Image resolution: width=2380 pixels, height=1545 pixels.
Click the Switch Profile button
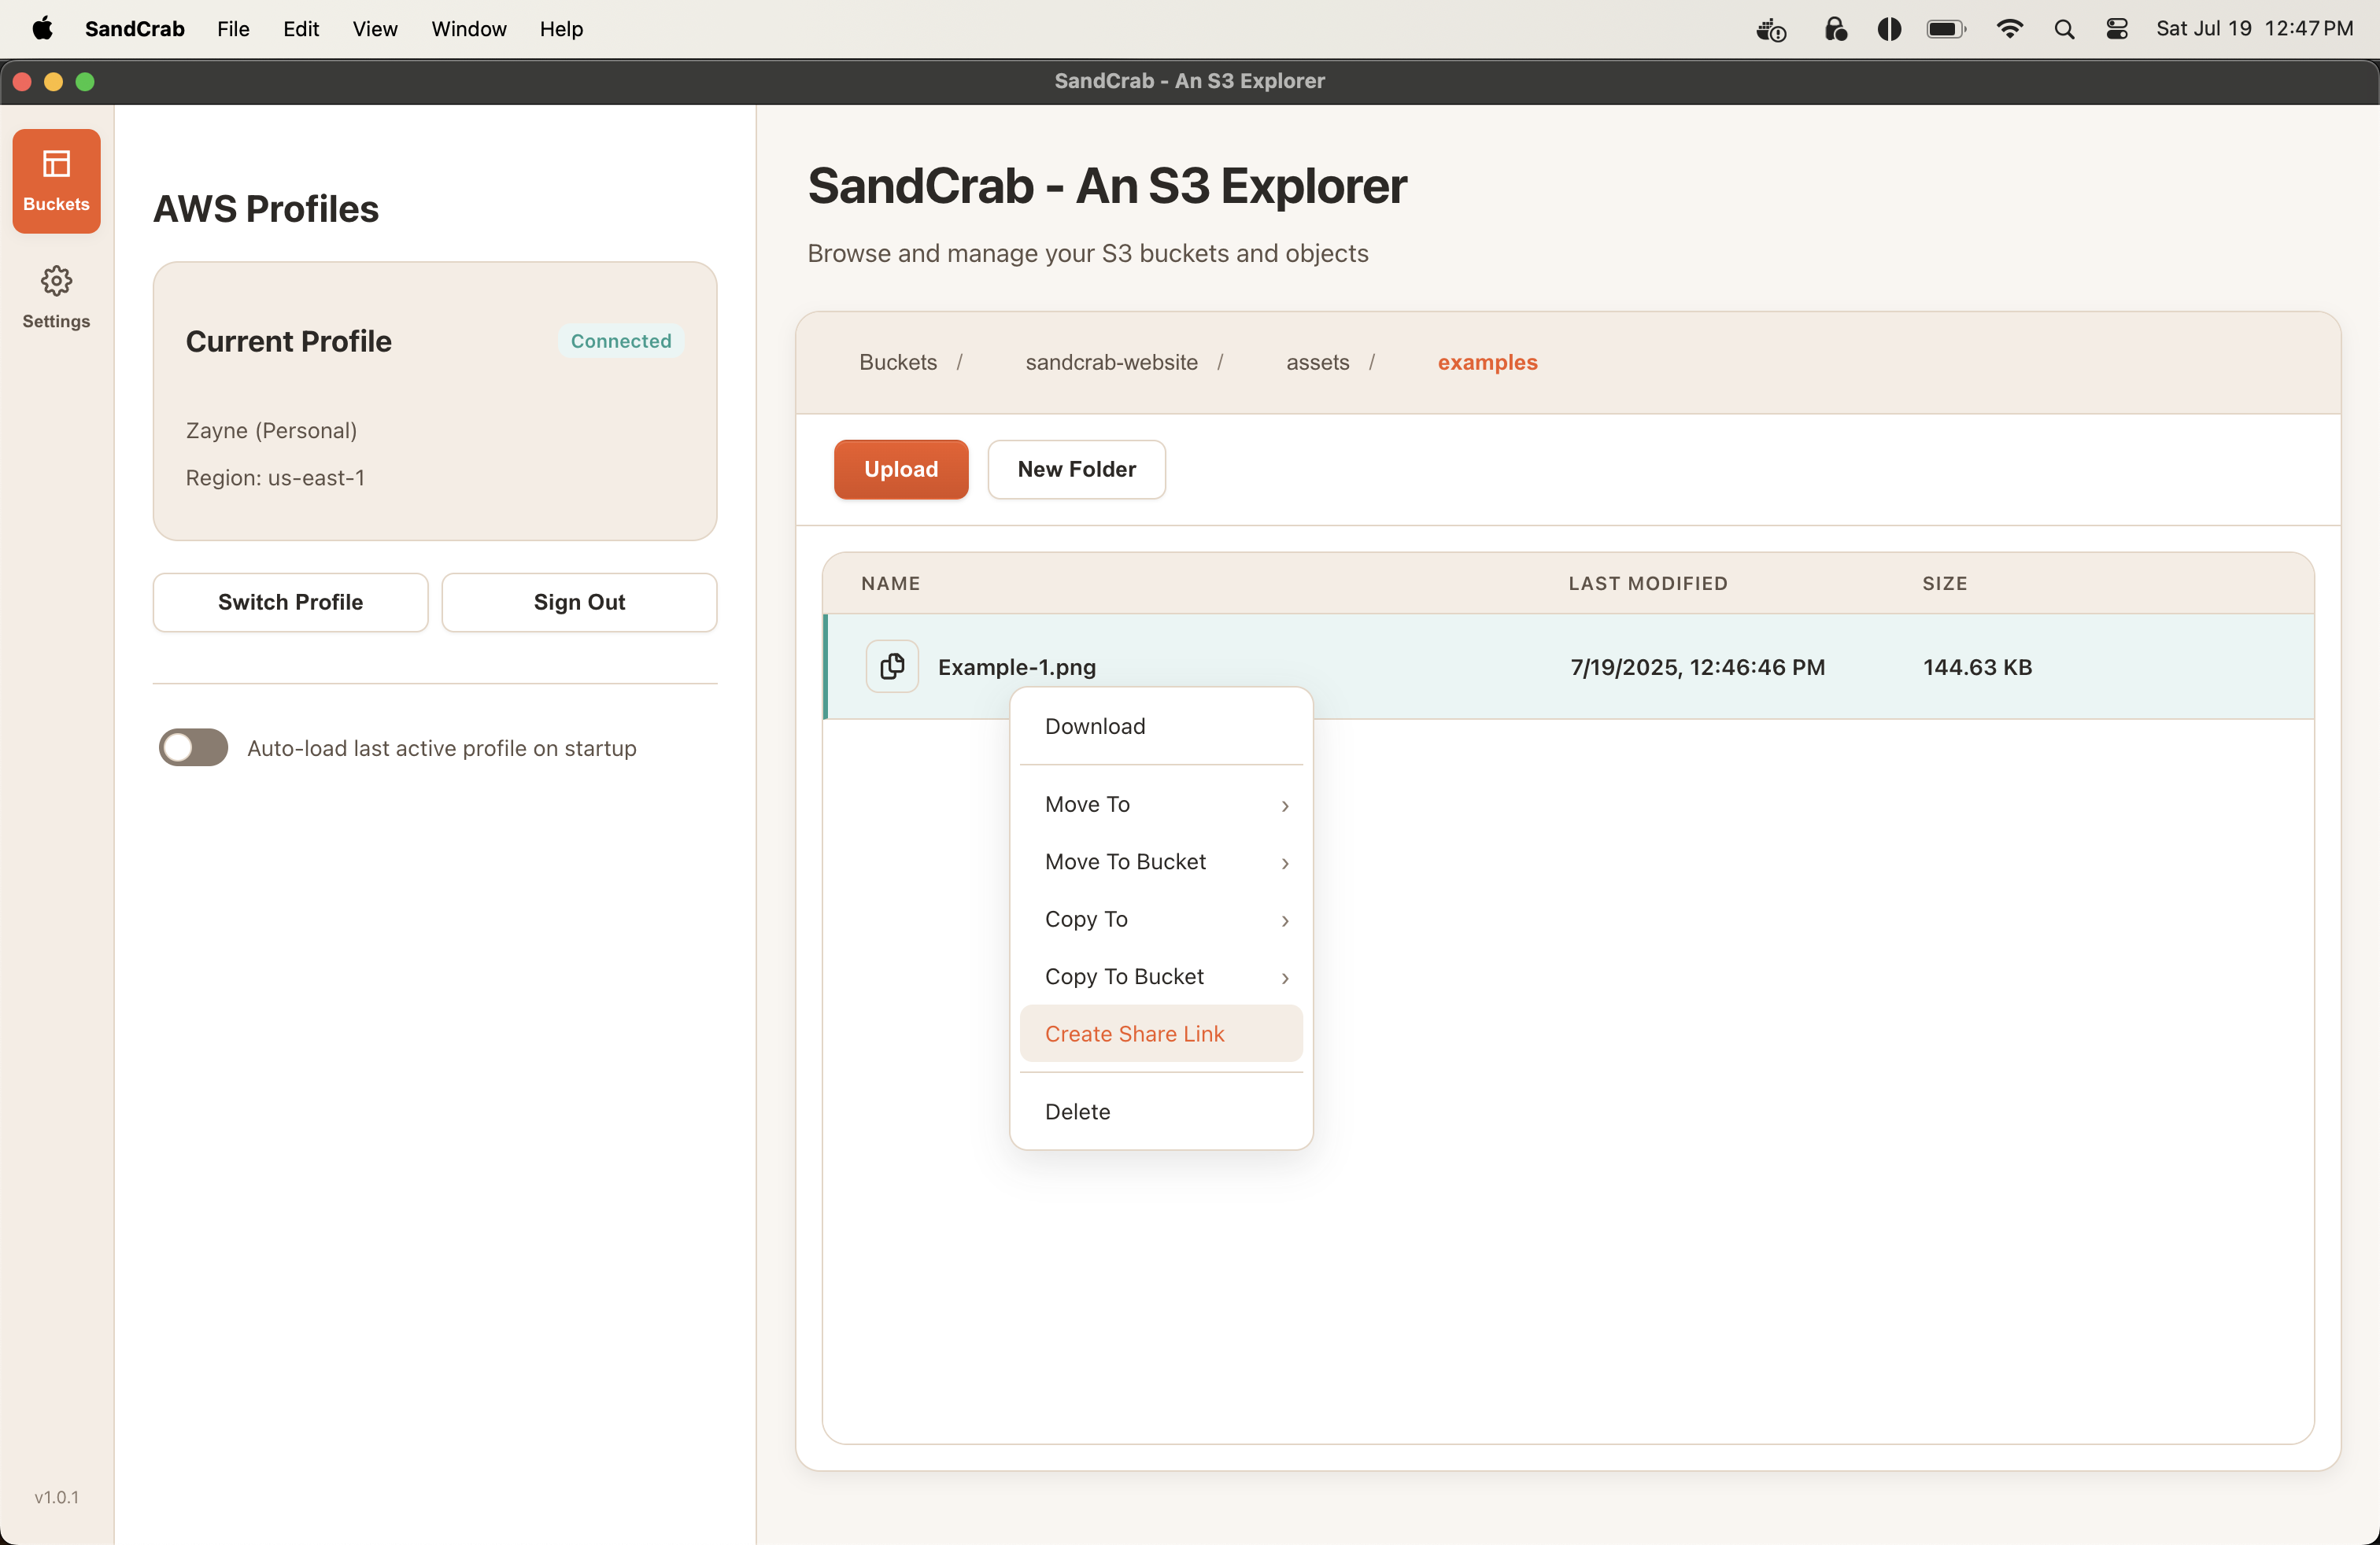pos(290,602)
